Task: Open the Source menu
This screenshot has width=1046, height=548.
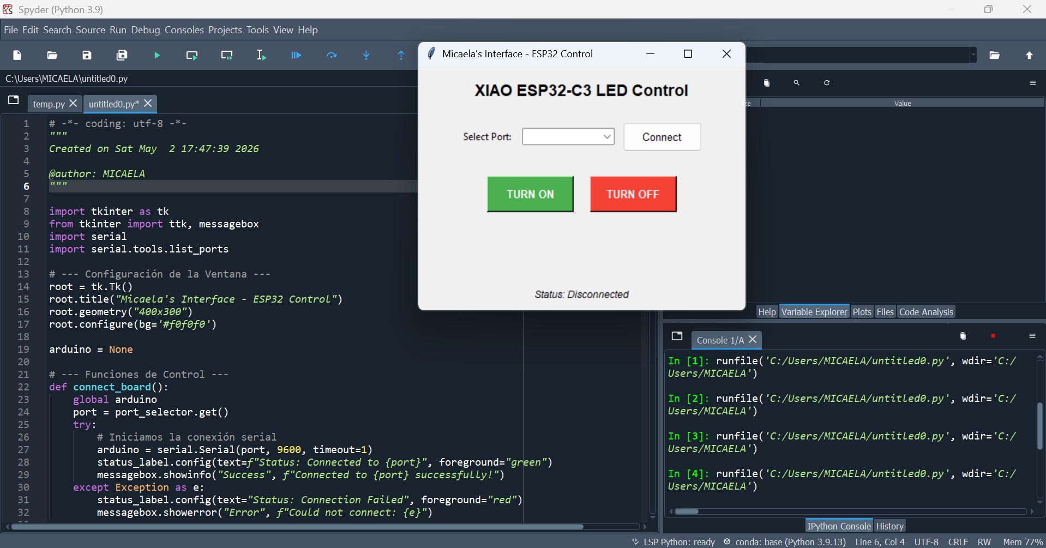Action: tap(91, 30)
